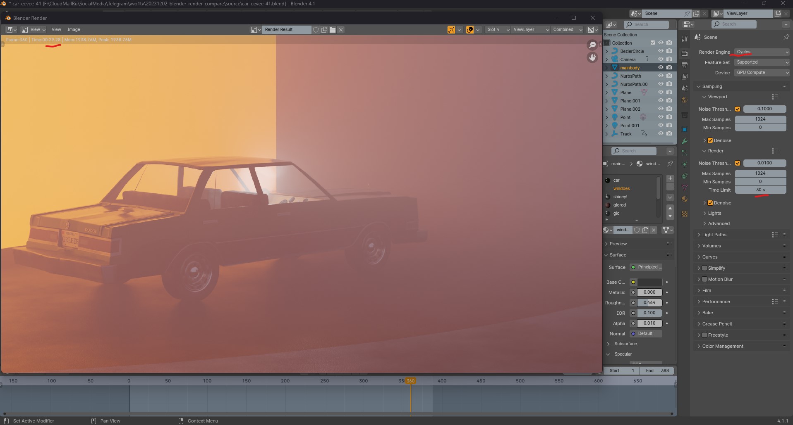Image resolution: width=793 pixels, height=425 pixels.
Task: Select the glored material slot
Action: tap(630, 205)
